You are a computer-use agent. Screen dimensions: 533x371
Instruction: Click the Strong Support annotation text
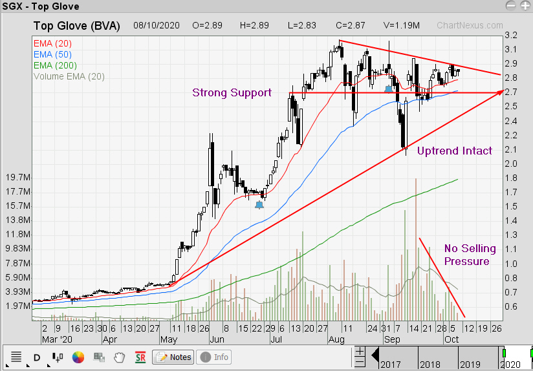click(232, 92)
